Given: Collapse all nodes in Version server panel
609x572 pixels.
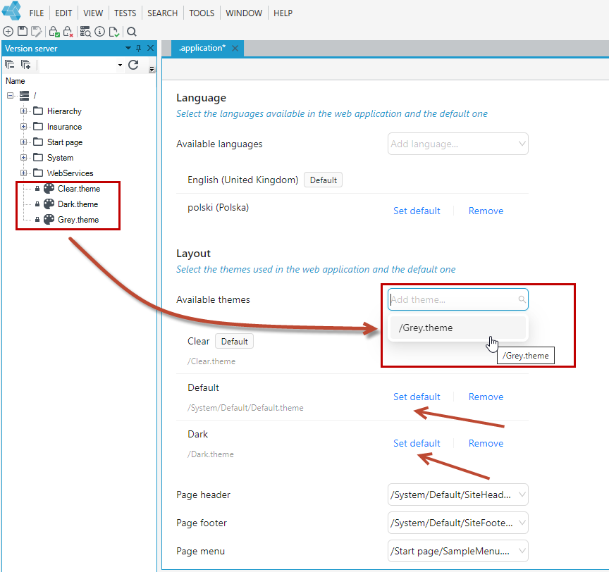Looking at the screenshot, I should 10,64.
